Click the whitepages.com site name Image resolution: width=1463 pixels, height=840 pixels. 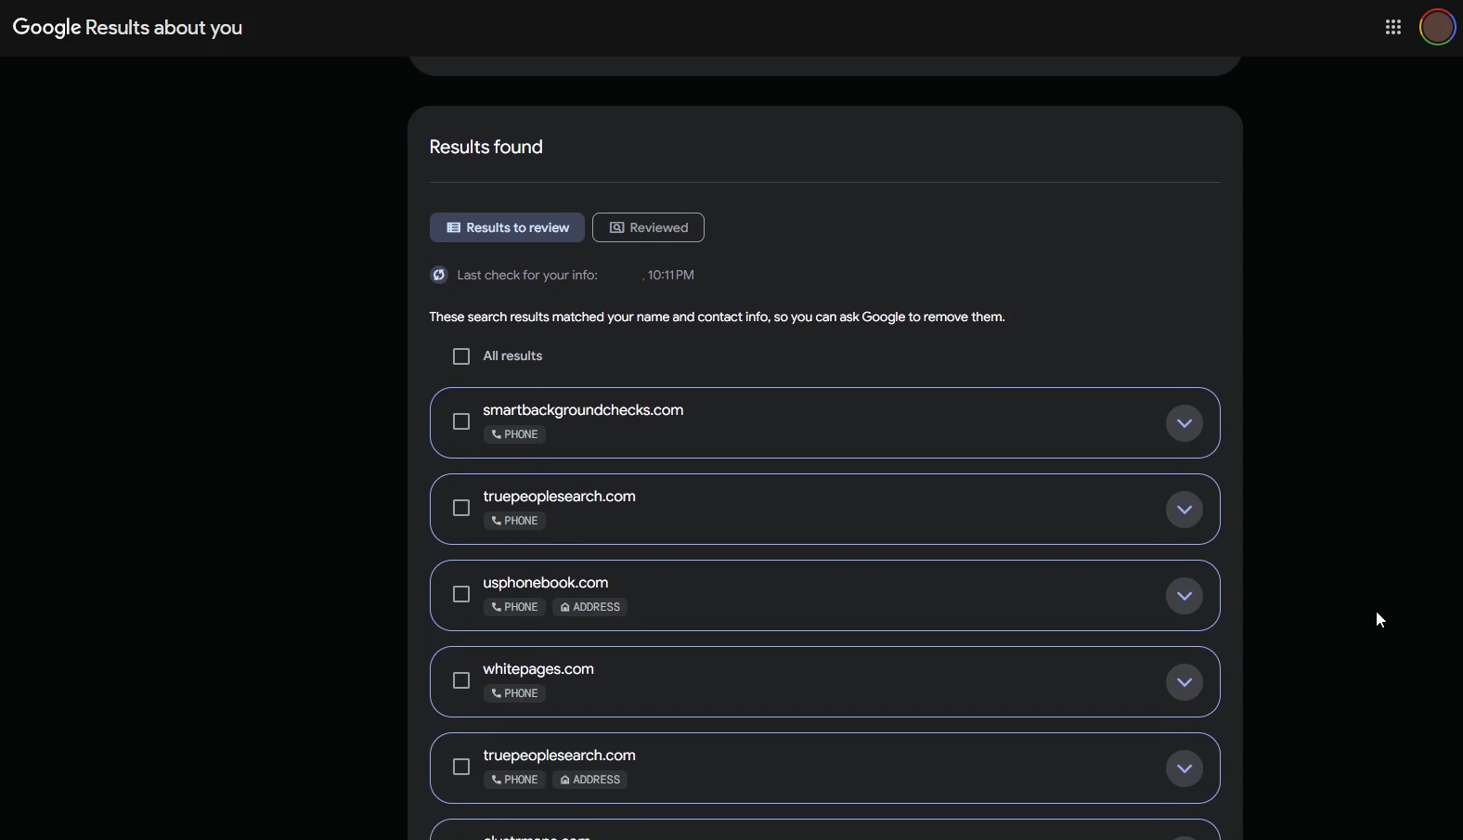pos(538,669)
